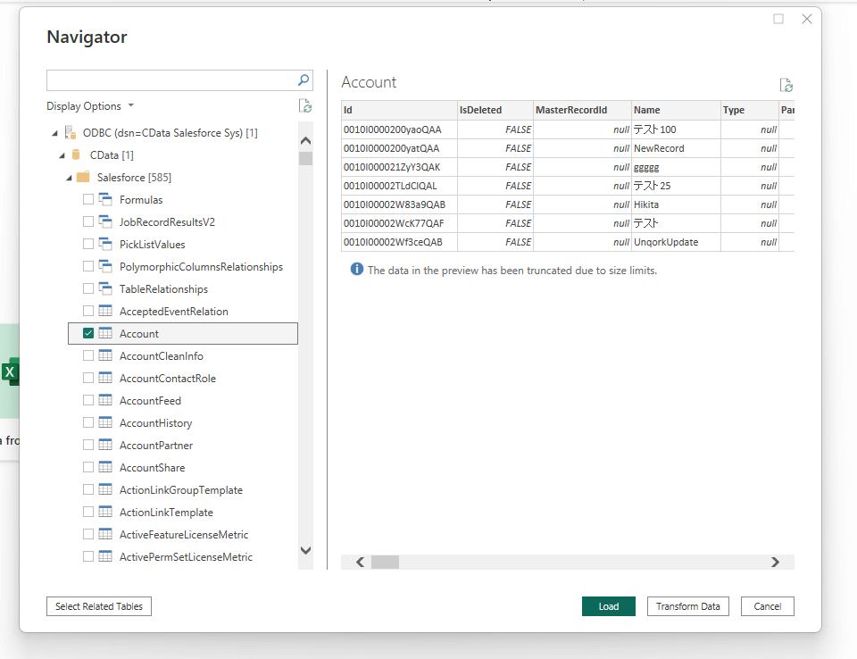Click the ODBC data source icon
Screen dimensions: 857x659
[70, 133]
